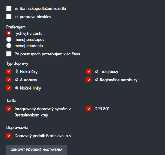165x155 pixels.
Task: Click the night line icon beside Nočné linky
Action: (17, 88)
